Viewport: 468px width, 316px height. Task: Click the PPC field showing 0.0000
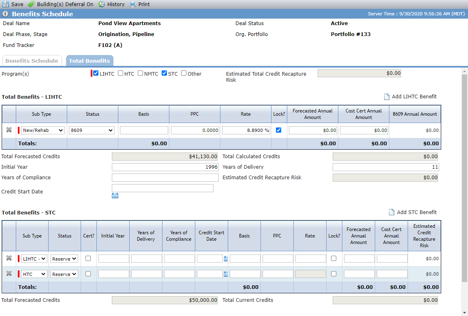point(195,130)
